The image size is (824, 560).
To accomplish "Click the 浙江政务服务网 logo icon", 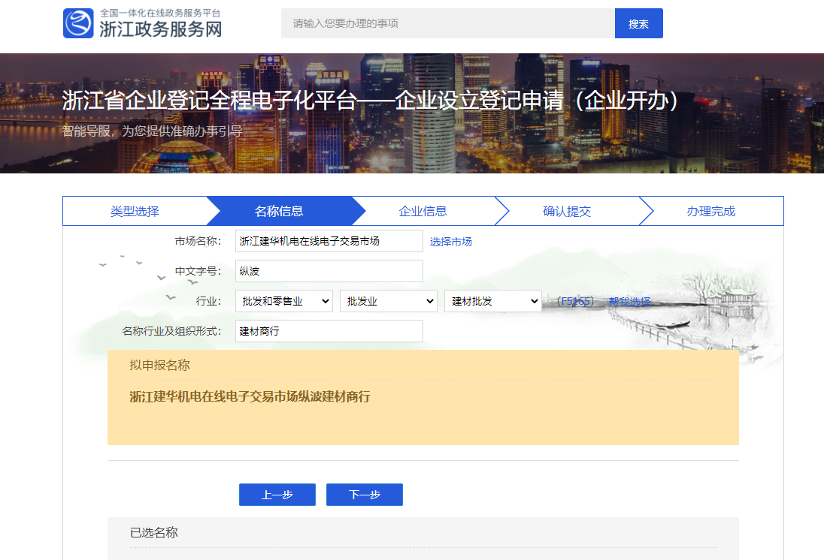I will coord(77,23).
